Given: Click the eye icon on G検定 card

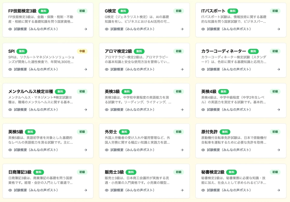Looking at the screenshot, I should tap(106, 29).
